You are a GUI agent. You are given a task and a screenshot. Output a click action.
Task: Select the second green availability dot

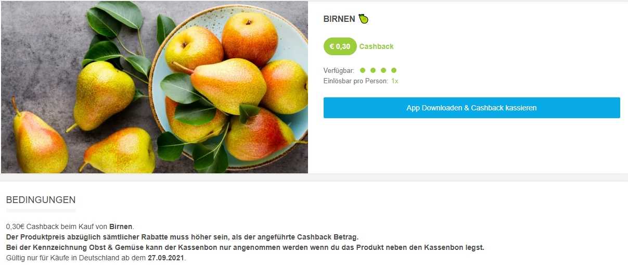coord(373,70)
